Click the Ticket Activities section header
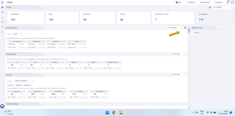The width and height of the screenshot is (235, 116). pyautogui.click(x=12, y=104)
